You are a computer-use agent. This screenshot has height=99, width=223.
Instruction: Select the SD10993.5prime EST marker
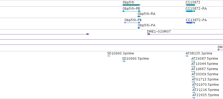tap(124, 61)
